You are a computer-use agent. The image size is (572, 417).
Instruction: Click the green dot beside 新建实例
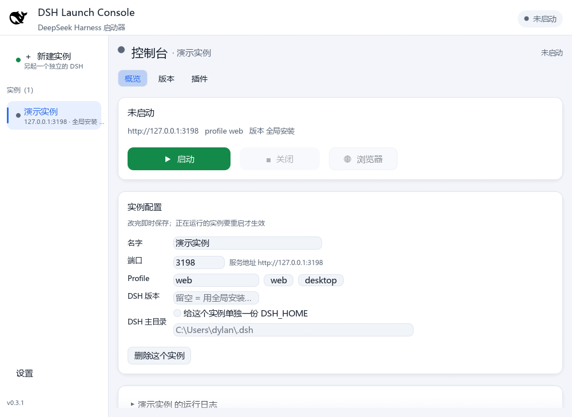[18, 60]
